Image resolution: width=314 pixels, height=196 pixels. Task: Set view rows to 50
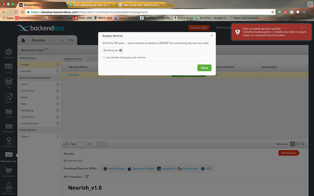303,144
